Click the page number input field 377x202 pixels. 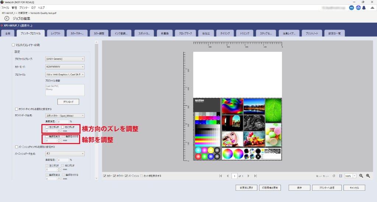[234, 176]
